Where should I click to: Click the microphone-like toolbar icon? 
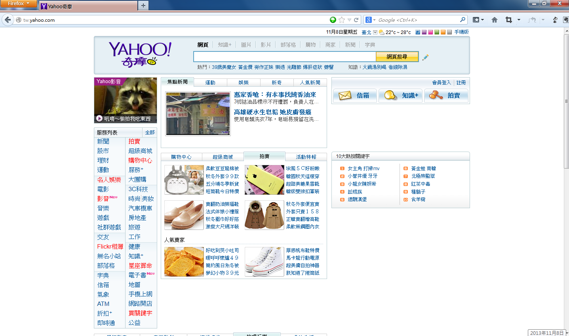point(555,20)
